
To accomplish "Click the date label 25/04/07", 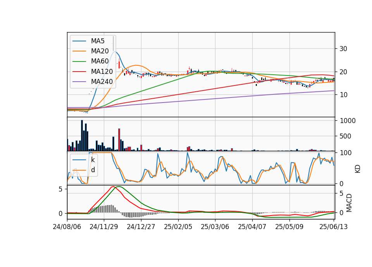I will 252,227.
